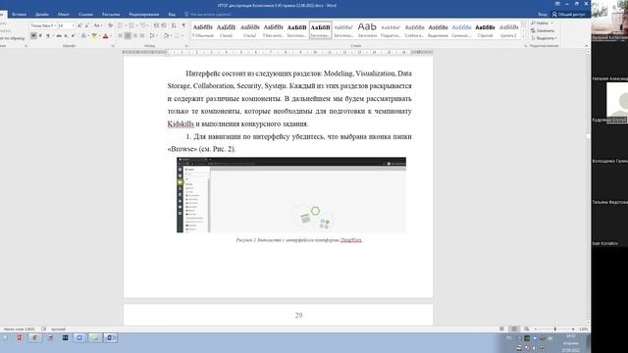The width and height of the screenshot is (628, 353).
Task: Toggle subscript formatting
Action: (x=66, y=36)
